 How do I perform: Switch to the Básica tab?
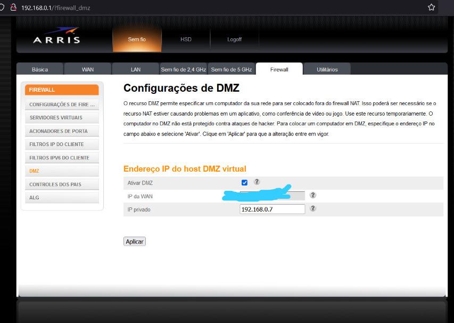click(x=40, y=69)
